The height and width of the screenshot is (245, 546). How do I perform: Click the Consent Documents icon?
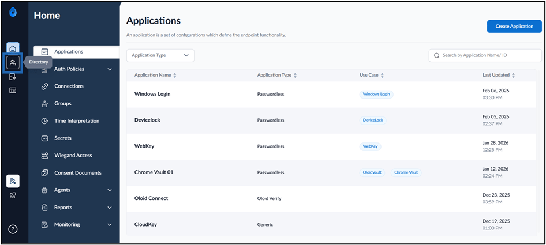44,173
